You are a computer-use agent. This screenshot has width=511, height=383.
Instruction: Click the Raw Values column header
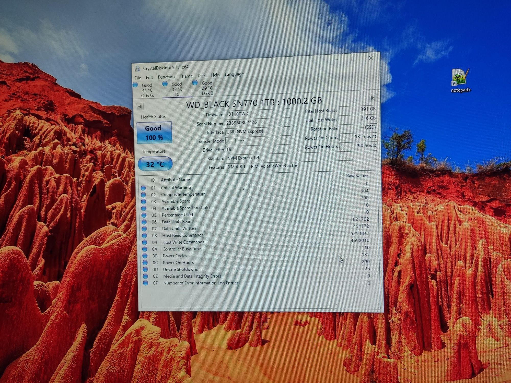click(357, 176)
